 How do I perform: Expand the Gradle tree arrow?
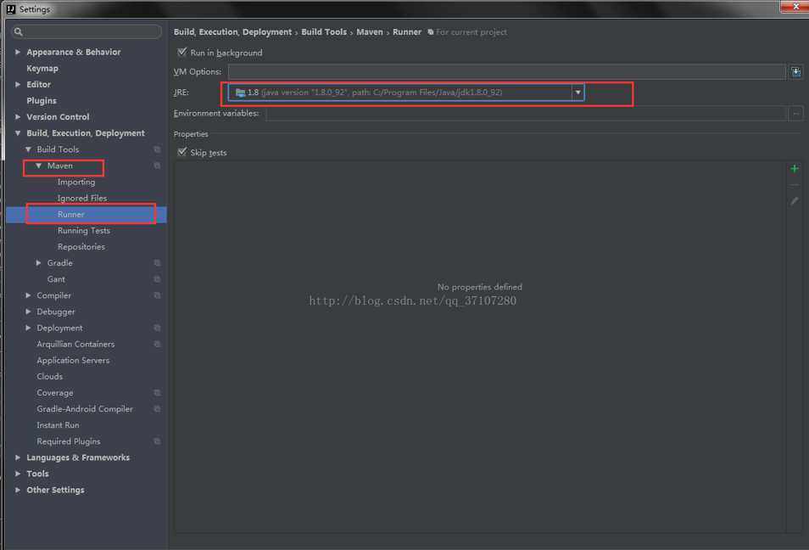[x=39, y=263]
